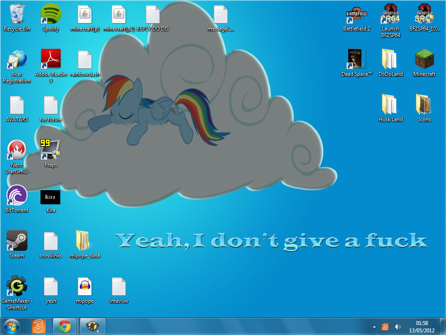446x335 pixels.
Task: Open the Windows Start menu
Action: 11,326
